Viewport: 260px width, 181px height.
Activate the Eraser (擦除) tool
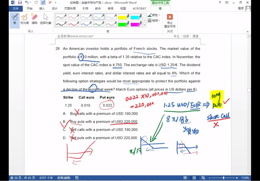pos(34,20)
